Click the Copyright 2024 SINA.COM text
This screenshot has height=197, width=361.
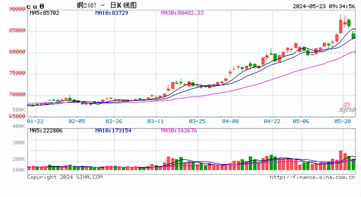pyautogui.click(x=65, y=177)
